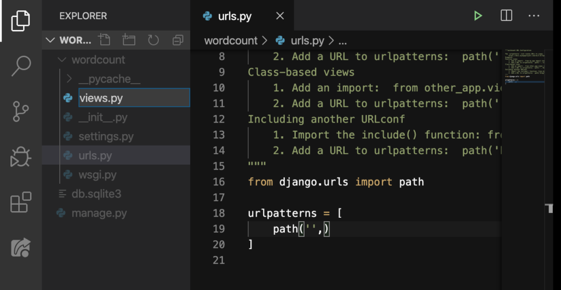Image resolution: width=561 pixels, height=290 pixels.
Task: Collapse the wordcount folder
Action: (62, 60)
